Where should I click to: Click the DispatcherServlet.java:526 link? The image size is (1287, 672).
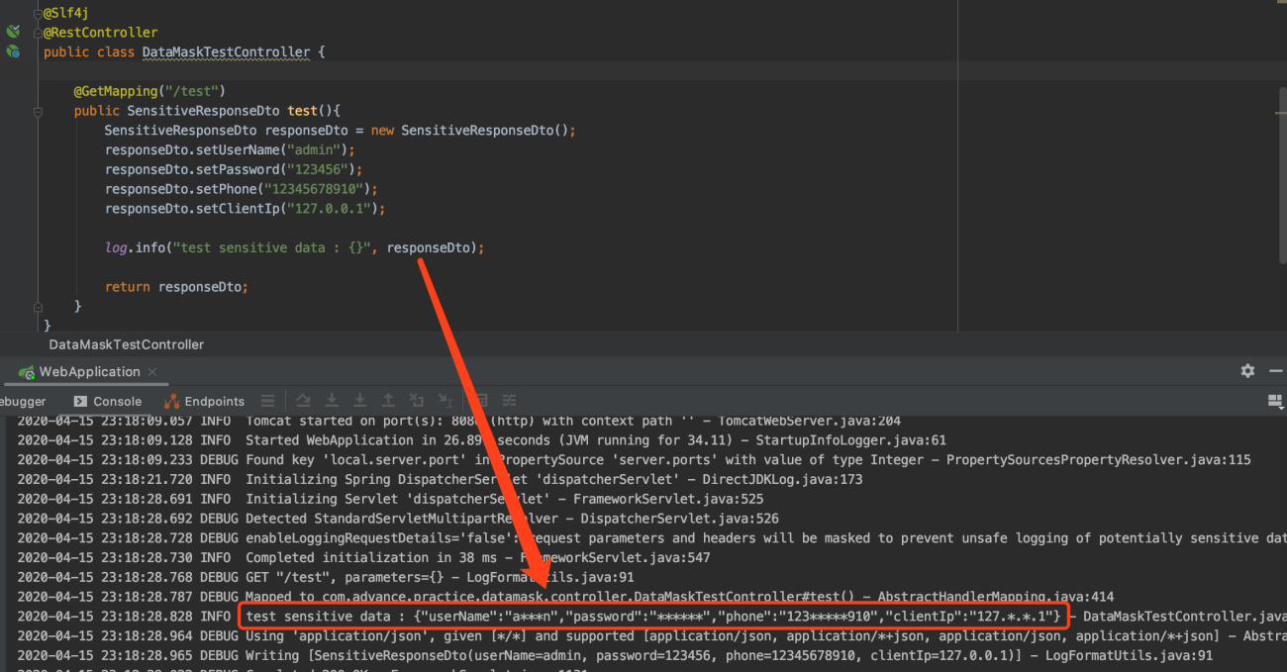coord(680,519)
